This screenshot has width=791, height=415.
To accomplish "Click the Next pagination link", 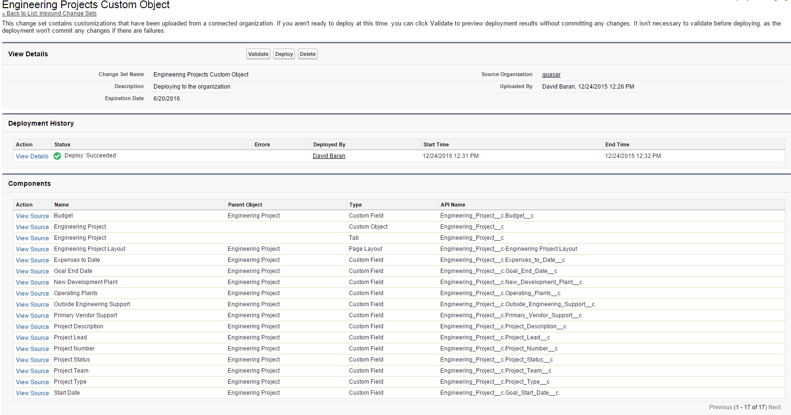I will tap(774, 407).
